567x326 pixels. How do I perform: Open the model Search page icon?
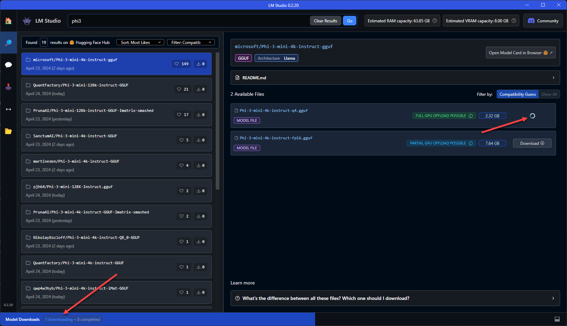8,43
